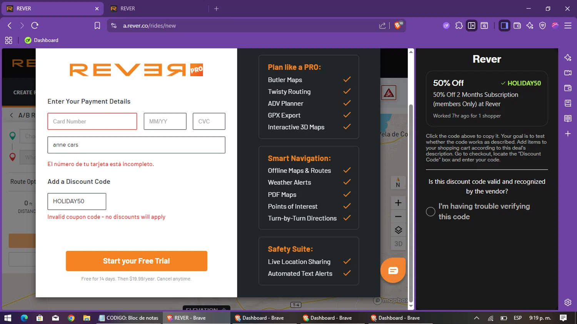
Task: Open Windows Start menu
Action: [x=8, y=318]
